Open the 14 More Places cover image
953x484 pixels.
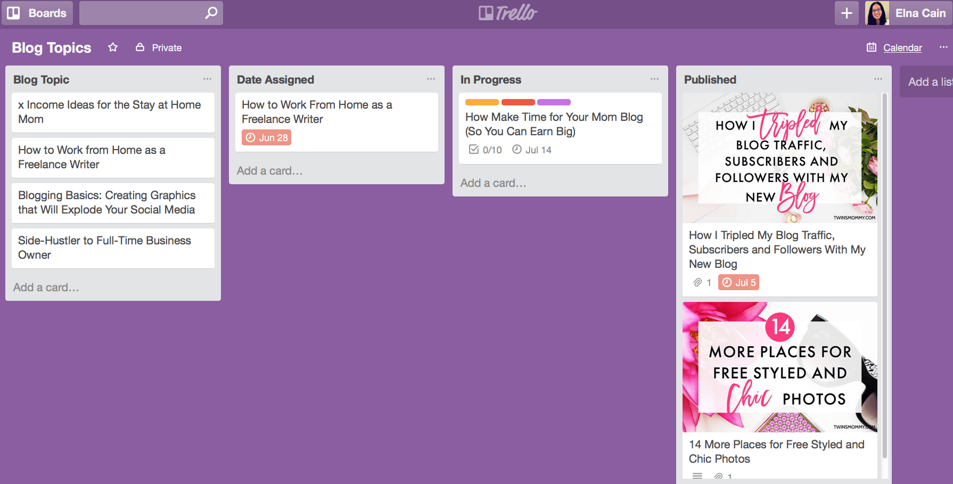pos(779,367)
